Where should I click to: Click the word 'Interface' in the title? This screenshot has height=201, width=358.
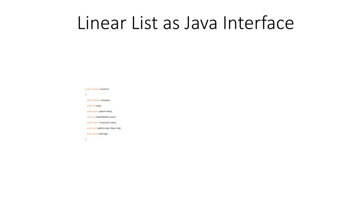[258, 23]
